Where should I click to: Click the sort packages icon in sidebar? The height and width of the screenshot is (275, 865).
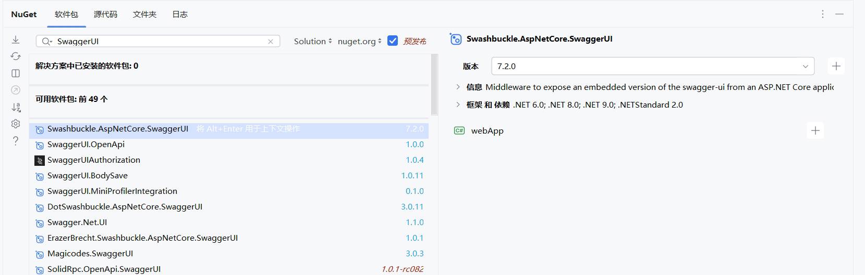tap(16, 107)
